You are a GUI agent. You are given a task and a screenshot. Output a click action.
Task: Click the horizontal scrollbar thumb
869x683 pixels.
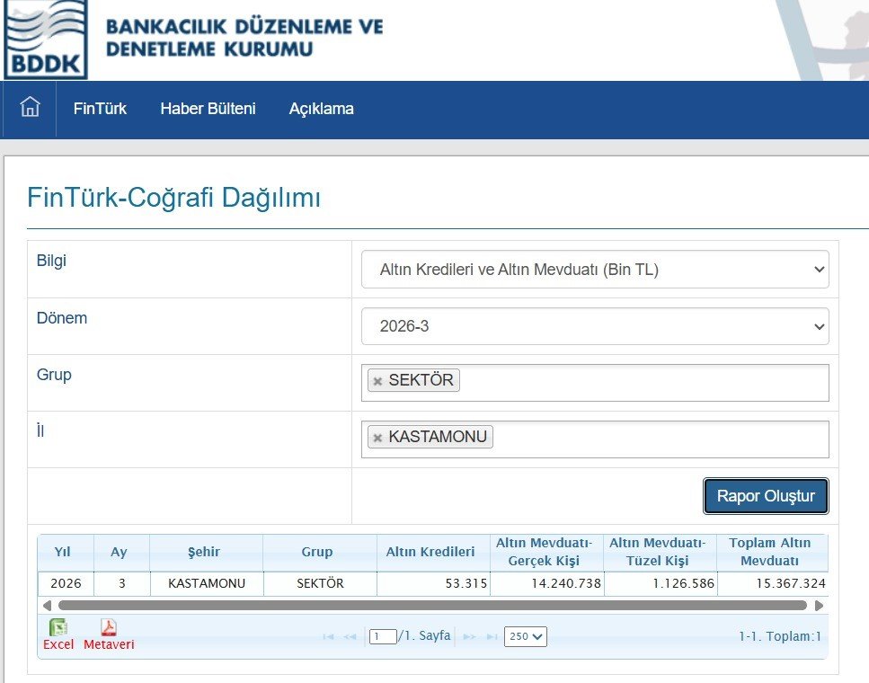tap(432, 606)
